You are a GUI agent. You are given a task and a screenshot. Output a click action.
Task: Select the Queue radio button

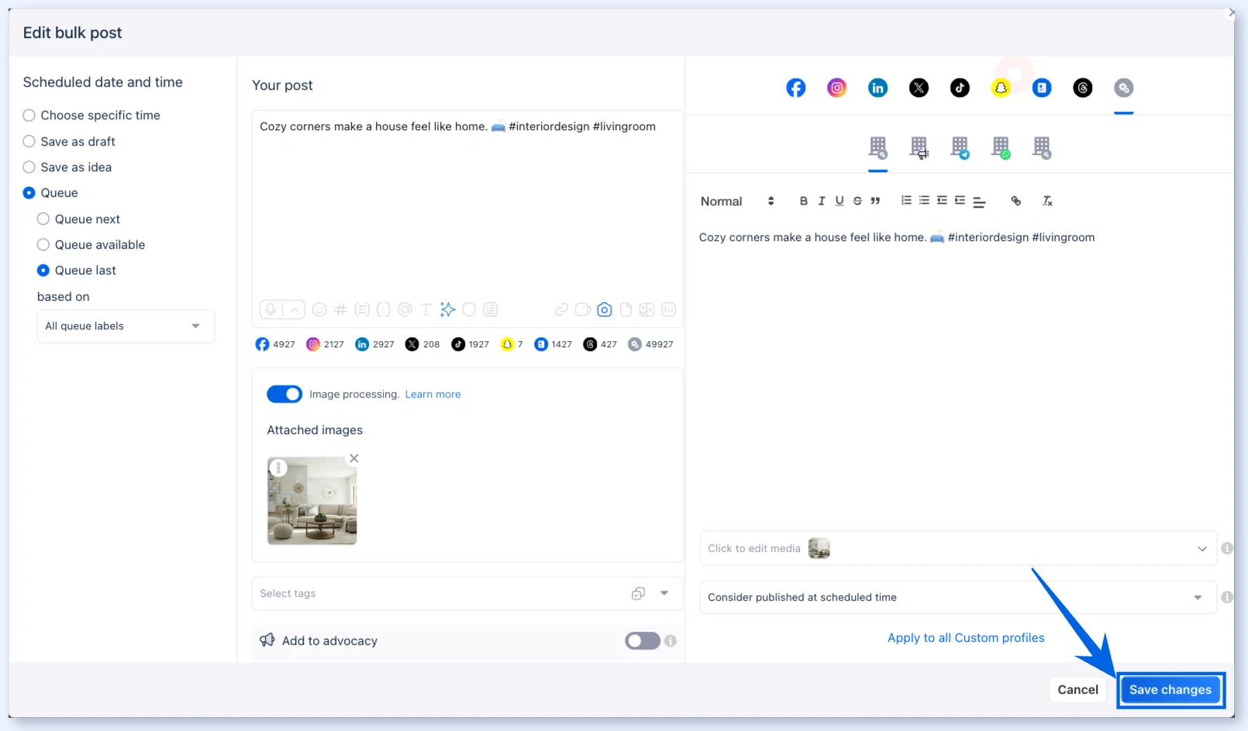[29, 193]
